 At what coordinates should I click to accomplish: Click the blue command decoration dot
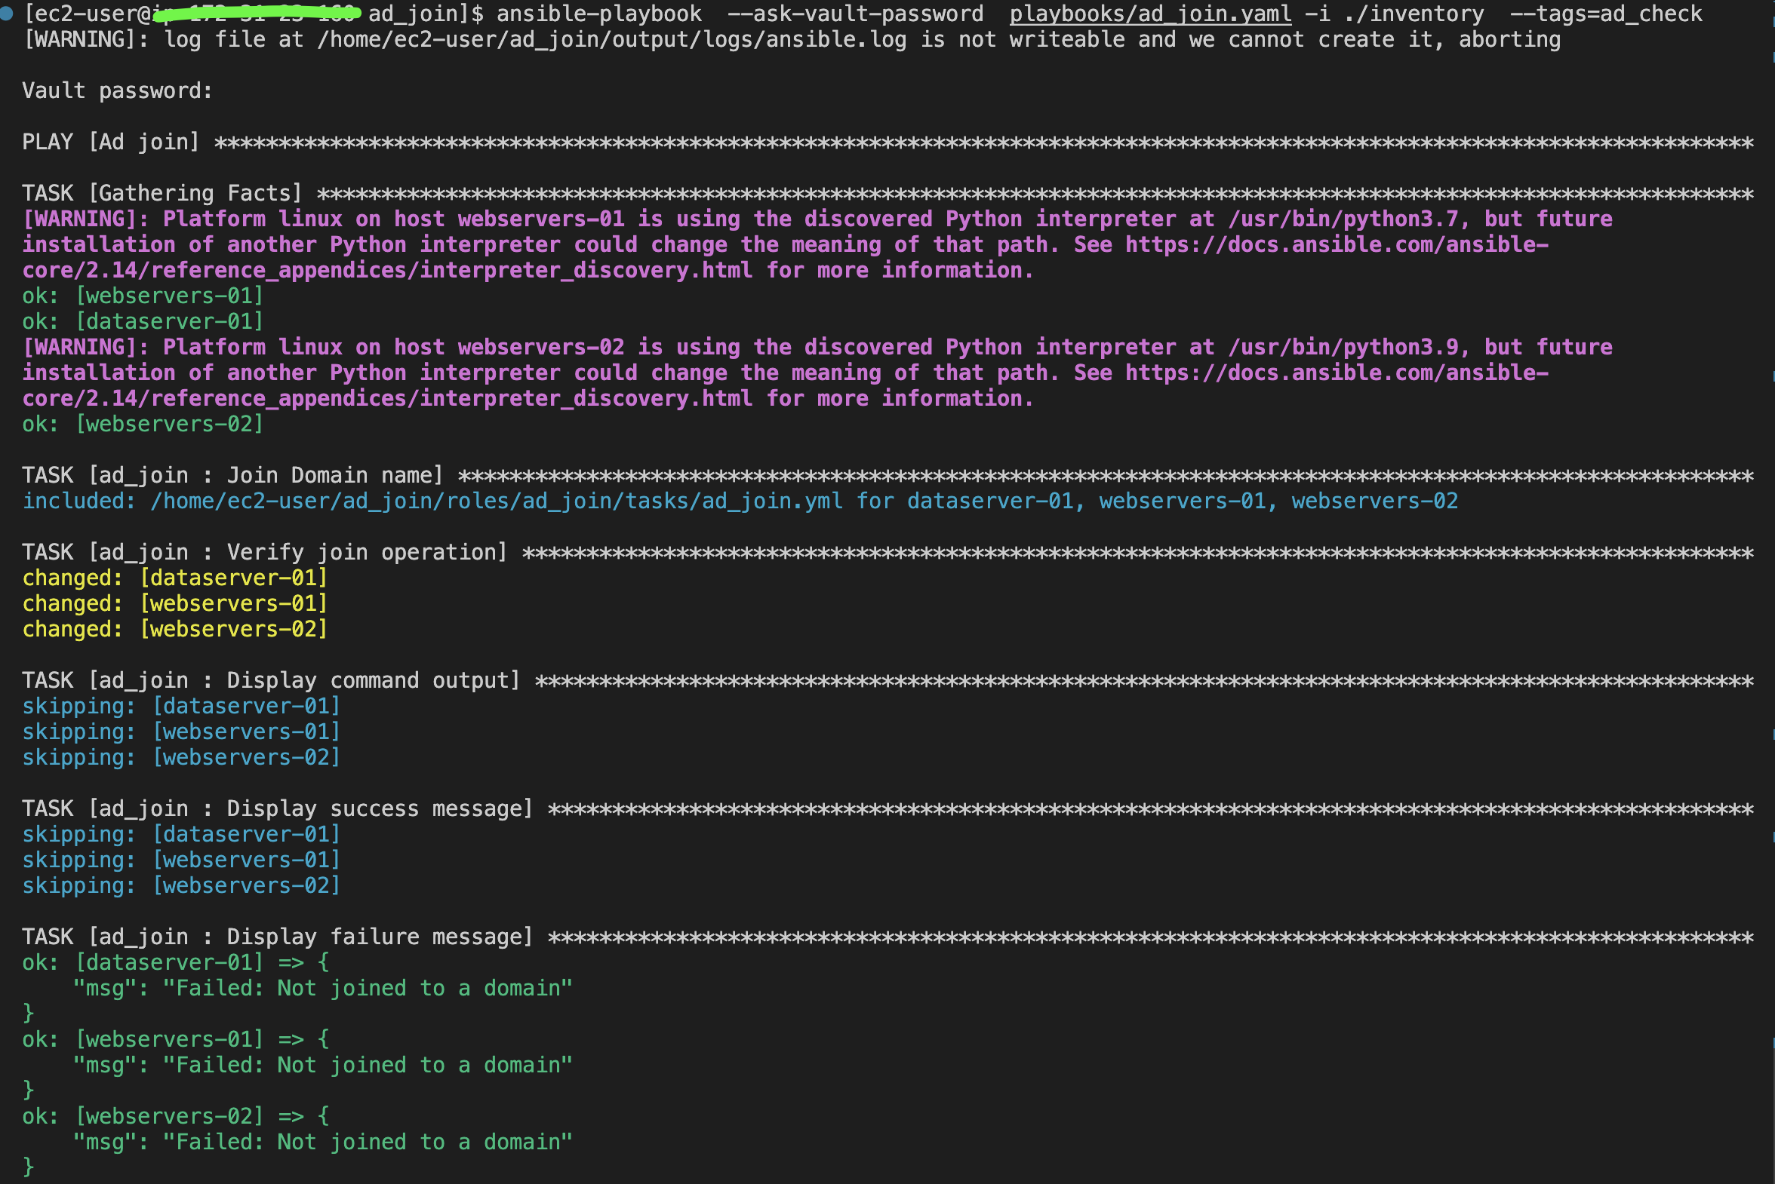pyautogui.click(x=7, y=14)
